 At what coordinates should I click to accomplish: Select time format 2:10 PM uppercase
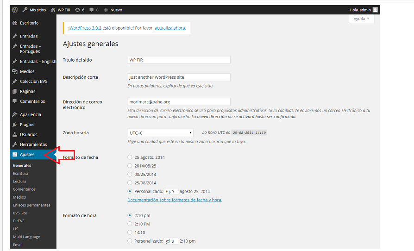(x=130, y=224)
